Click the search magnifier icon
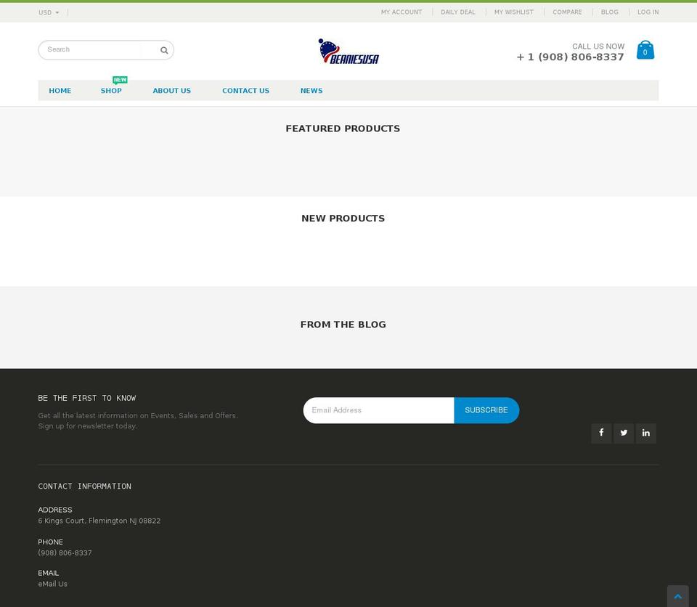The height and width of the screenshot is (607, 697). pyautogui.click(x=164, y=50)
